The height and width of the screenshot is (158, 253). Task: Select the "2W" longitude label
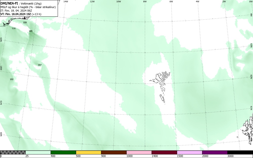224,2
